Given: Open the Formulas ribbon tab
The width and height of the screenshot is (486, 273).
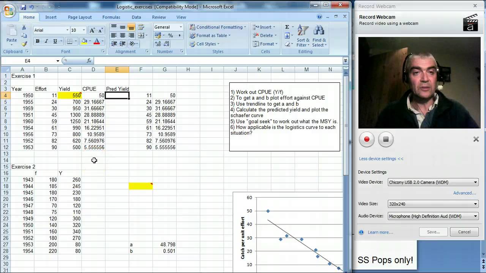Looking at the screenshot, I should pos(111,17).
